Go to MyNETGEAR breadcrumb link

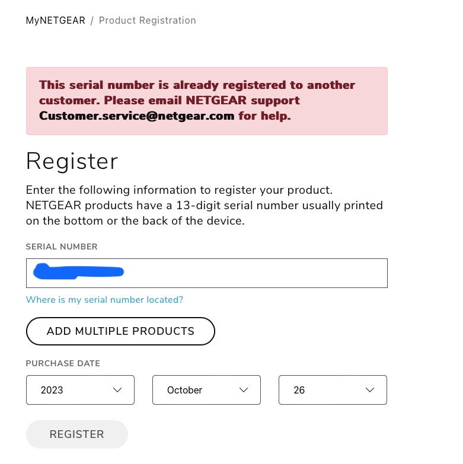click(55, 21)
